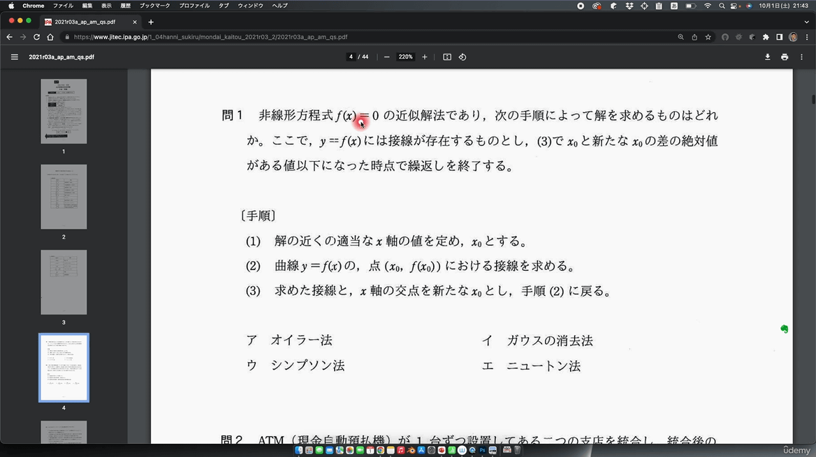Open the タブ menu

point(224,6)
